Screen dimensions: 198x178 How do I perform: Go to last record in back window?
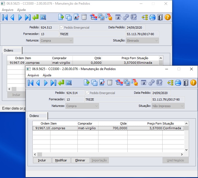coord(28,17)
